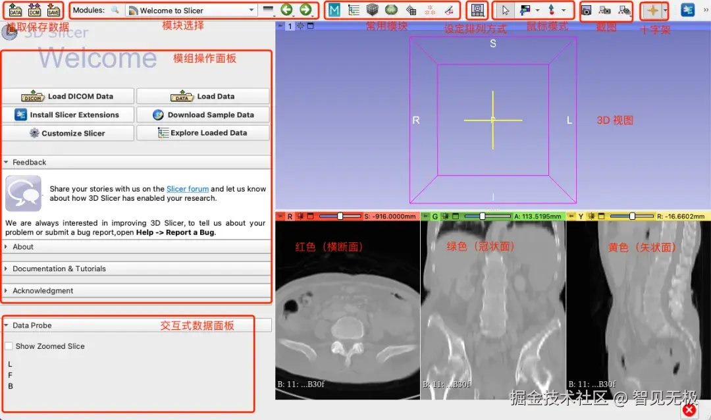Click the restore scene view icon
This screenshot has width=711, height=420.
click(x=624, y=10)
